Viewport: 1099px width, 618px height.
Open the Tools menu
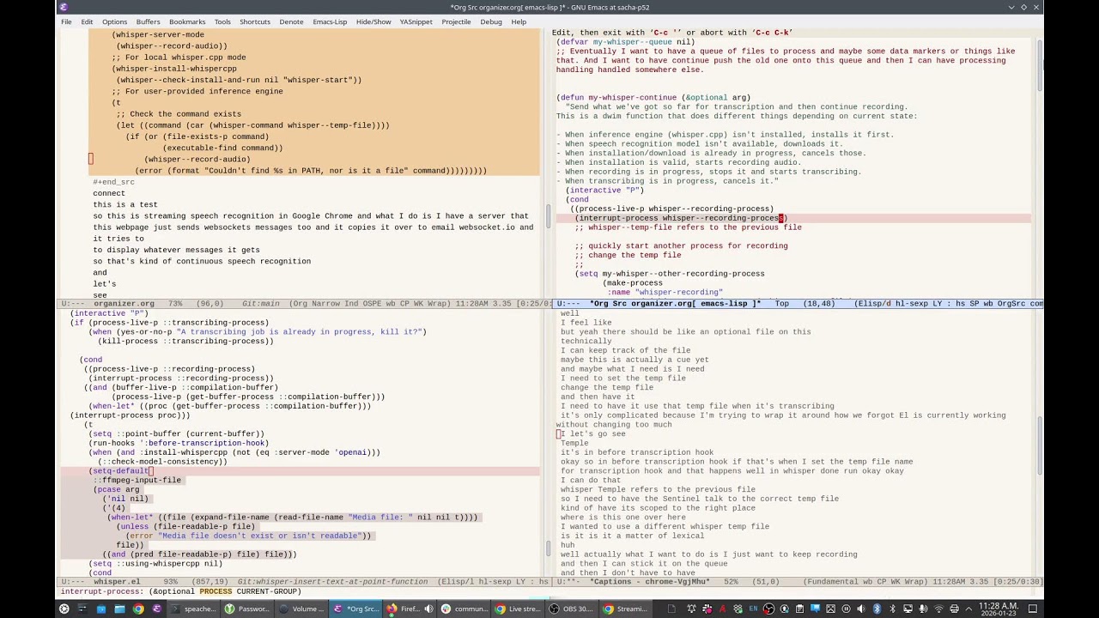coord(222,21)
